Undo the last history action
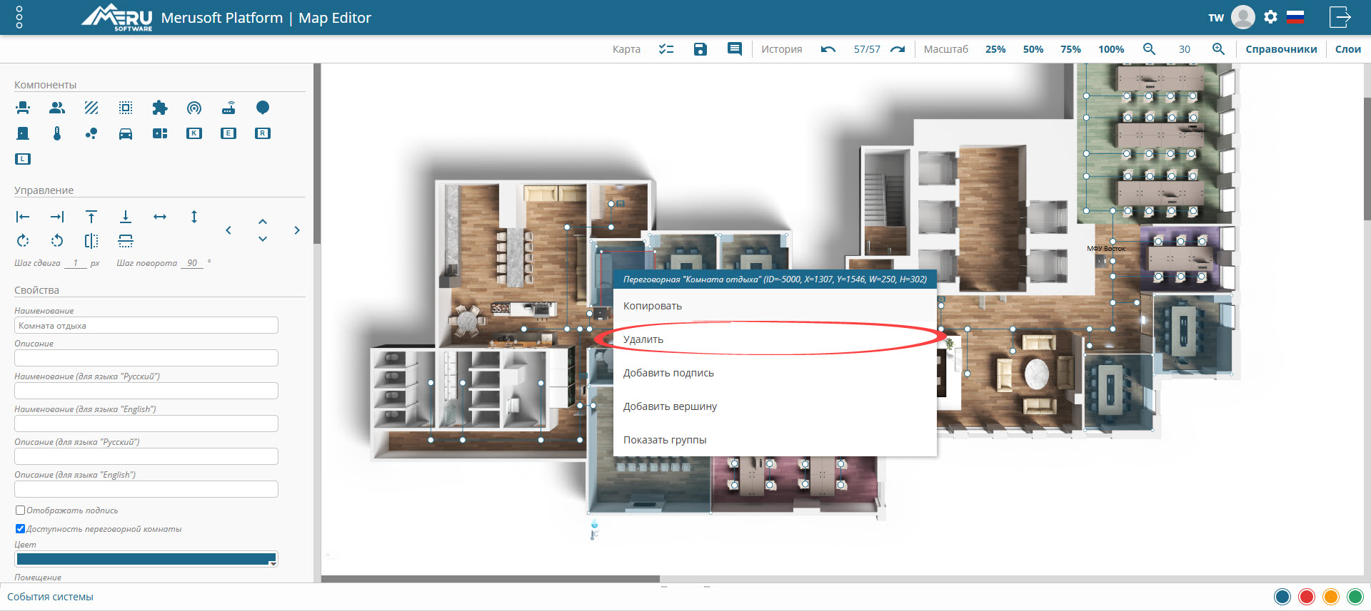The height and width of the screenshot is (611, 1371). 828,49
